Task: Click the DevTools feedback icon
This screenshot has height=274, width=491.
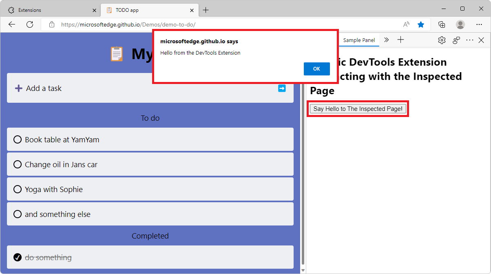Action: pyautogui.click(x=456, y=40)
